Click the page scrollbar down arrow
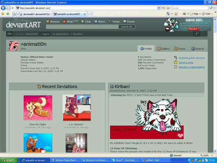 pos(215,151)
